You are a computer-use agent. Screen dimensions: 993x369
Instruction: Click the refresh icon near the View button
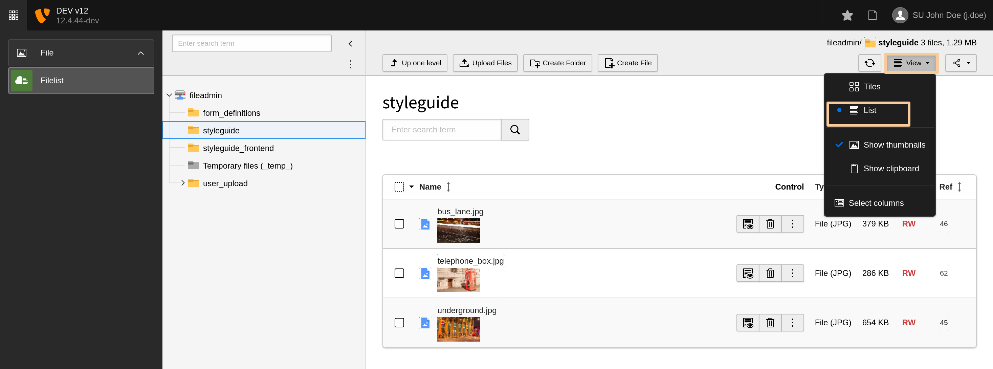870,63
